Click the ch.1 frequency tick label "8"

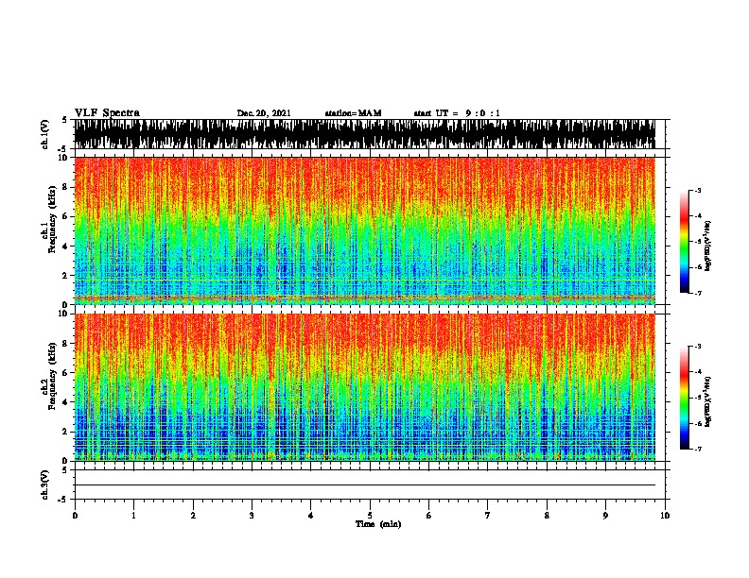[66, 187]
